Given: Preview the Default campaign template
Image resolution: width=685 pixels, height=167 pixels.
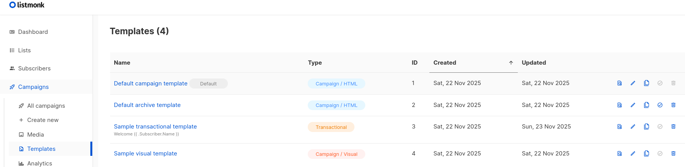Looking at the screenshot, I should coord(619,83).
